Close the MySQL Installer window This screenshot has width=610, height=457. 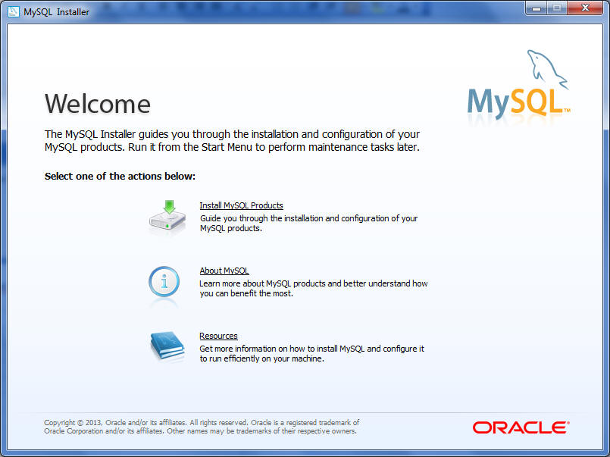(585, 8)
